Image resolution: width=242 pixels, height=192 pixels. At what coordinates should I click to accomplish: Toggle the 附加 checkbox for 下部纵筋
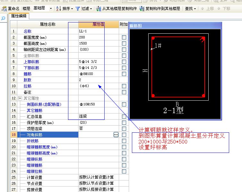124,68
